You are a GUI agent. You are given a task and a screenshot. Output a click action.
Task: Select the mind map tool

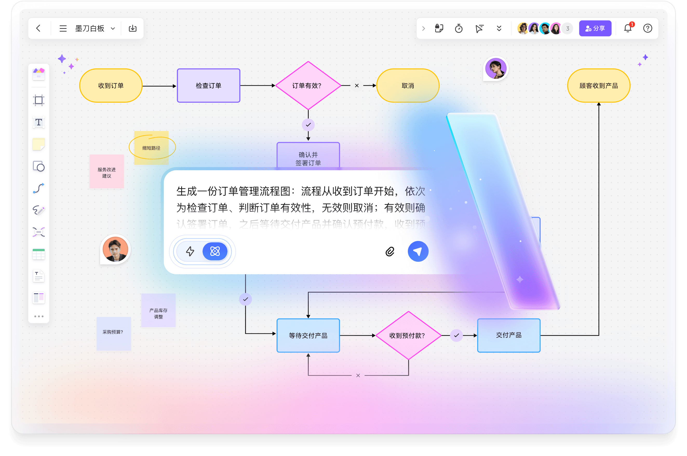pyautogui.click(x=39, y=232)
